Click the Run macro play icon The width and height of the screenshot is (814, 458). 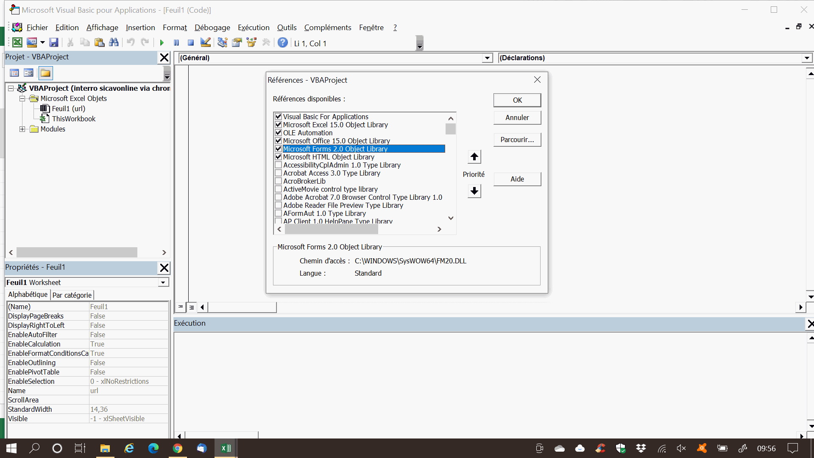coord(162,43)
